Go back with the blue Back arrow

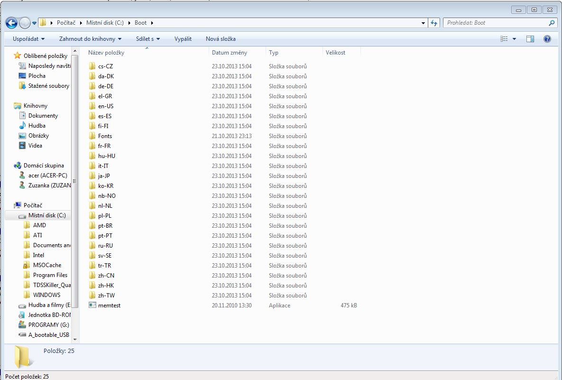[11, 23]
